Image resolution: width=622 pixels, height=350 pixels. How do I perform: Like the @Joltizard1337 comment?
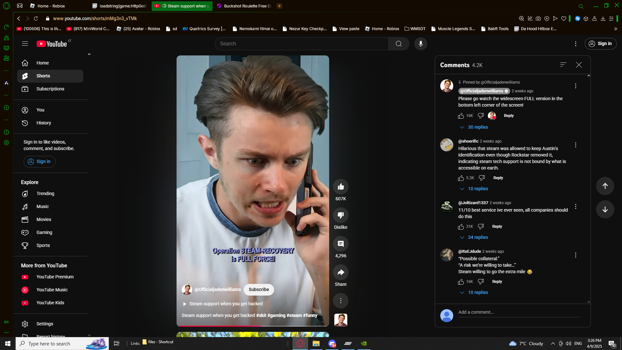click(461, 227)
